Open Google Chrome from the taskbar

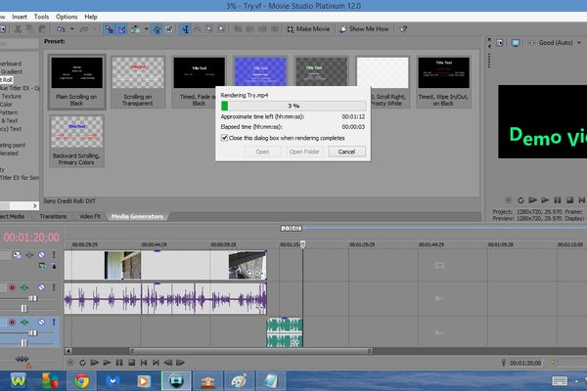click(81, 381)
